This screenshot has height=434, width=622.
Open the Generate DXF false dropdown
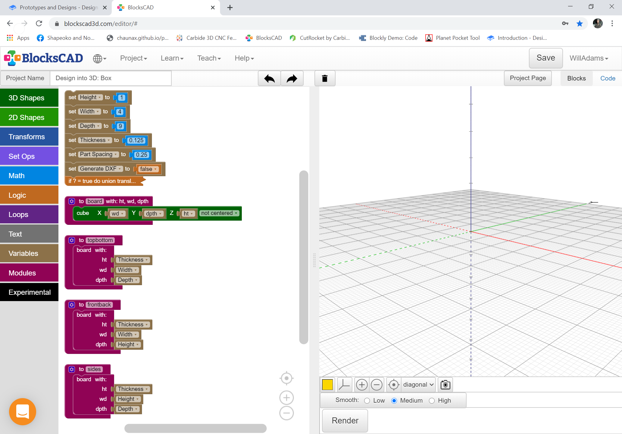(x=148, y=169)
